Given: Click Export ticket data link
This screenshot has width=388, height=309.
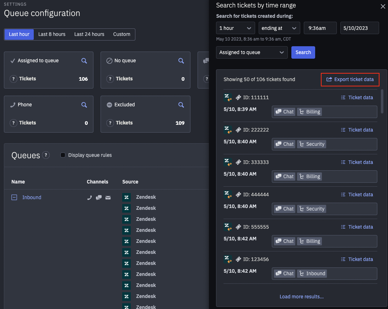Looking at the screenshot, I should [x=350, y=79].
